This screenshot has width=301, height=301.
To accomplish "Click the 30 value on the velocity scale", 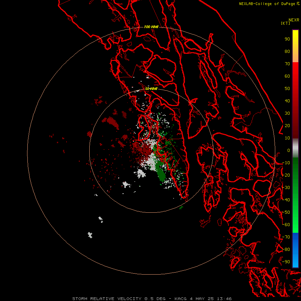I will pos(287,113).
